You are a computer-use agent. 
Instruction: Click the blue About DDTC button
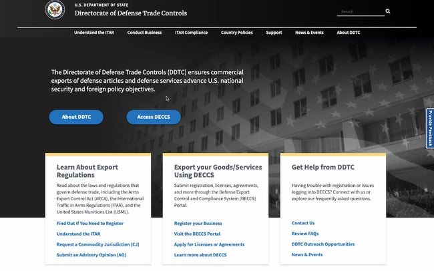[76, 117]
